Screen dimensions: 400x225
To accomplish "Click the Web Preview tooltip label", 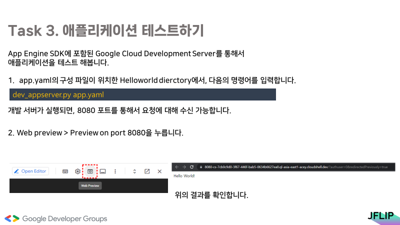I will [90, 185].
